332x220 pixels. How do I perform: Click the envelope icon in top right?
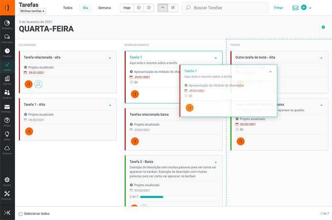[295, 8]
